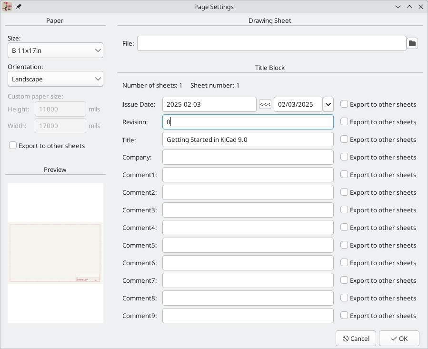
Task: Click the Comment8 input field
Action: click(248, 298)
